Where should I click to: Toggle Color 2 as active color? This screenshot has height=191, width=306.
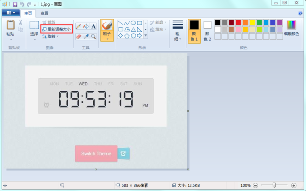[x=207, y=31]
